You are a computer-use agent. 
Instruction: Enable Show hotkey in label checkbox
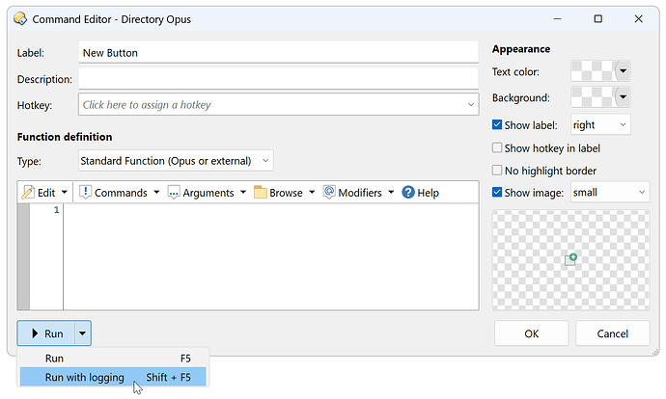click(x=497, y=147)
